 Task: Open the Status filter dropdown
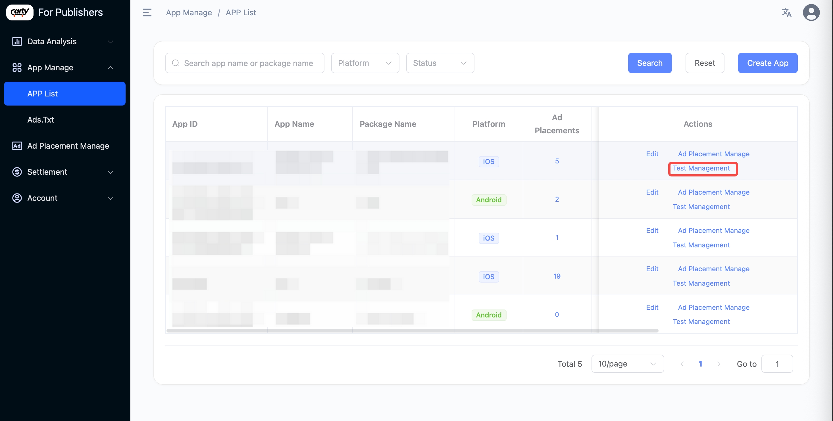tap(440, 63)
